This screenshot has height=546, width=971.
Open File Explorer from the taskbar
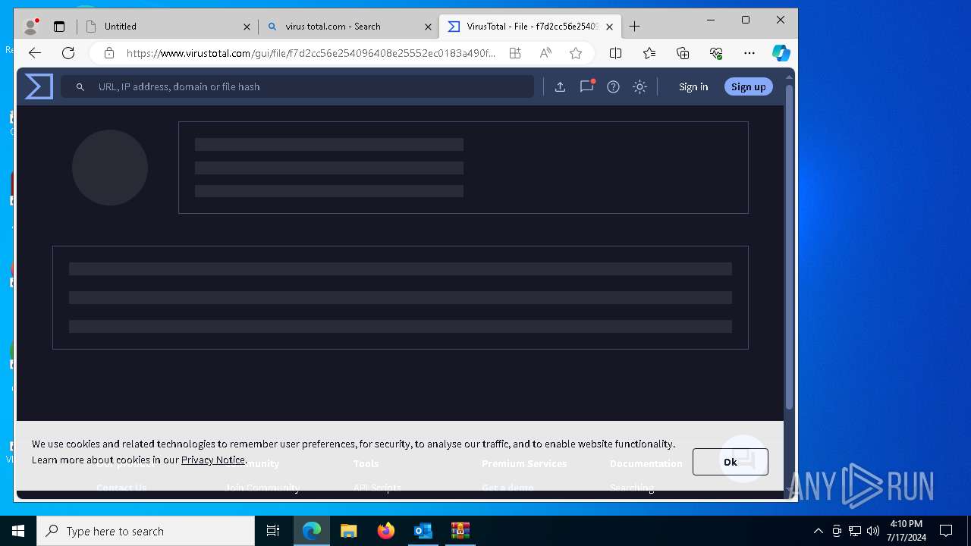click(348, 531)
